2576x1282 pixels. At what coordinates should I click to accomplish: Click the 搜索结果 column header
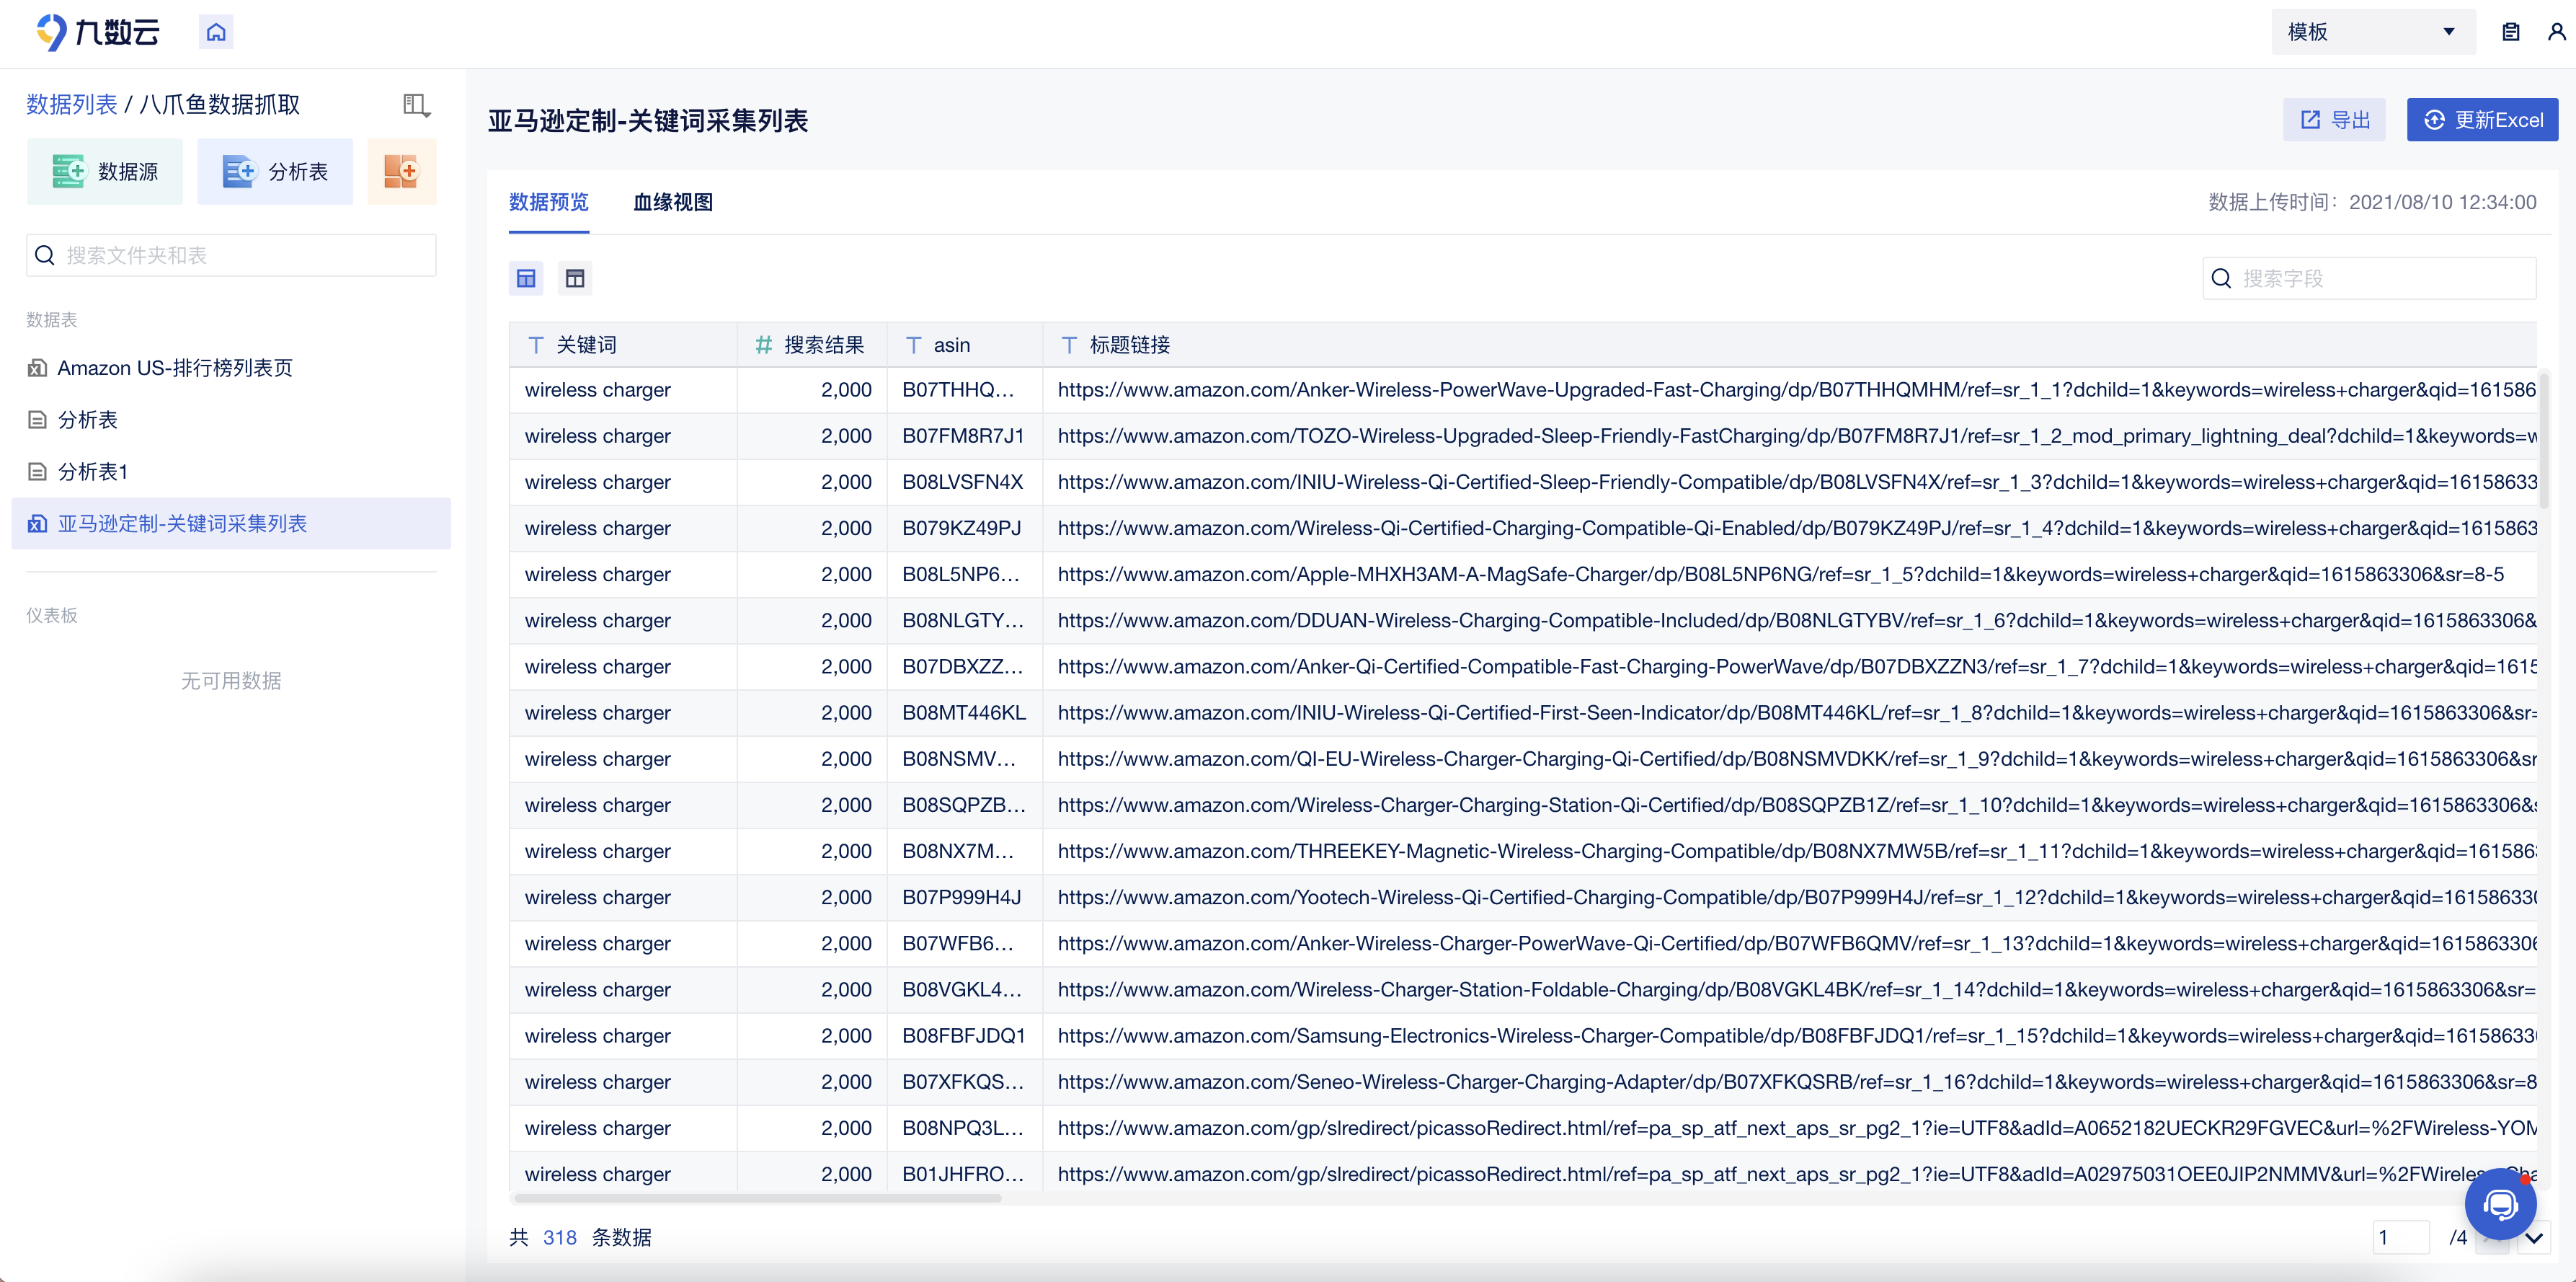click(x=812, y=345)
